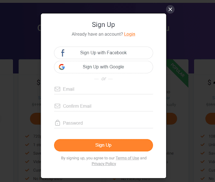Click the green POPULAR ribbon badge
Image resolution: width=215 pixels, height=182 pixels.
(178, 71)
